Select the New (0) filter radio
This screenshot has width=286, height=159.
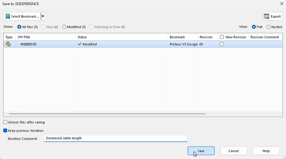tap(44, 27)
